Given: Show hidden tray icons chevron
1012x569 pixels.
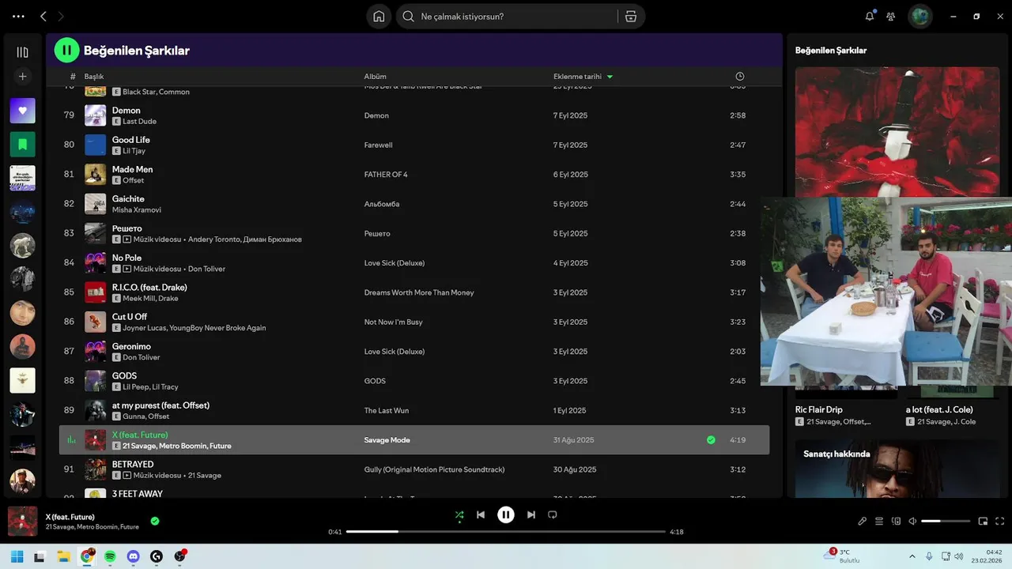Looking at the screenshot, I should click(912, 556).
